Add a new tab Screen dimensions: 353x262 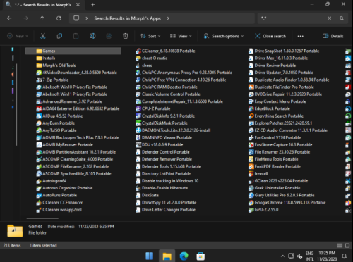pyautogui.click(x=92, y=5)
